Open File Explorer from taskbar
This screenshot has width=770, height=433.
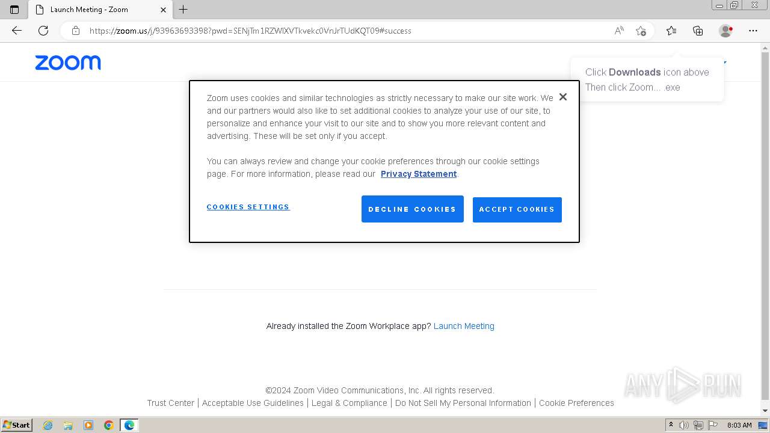68,425
